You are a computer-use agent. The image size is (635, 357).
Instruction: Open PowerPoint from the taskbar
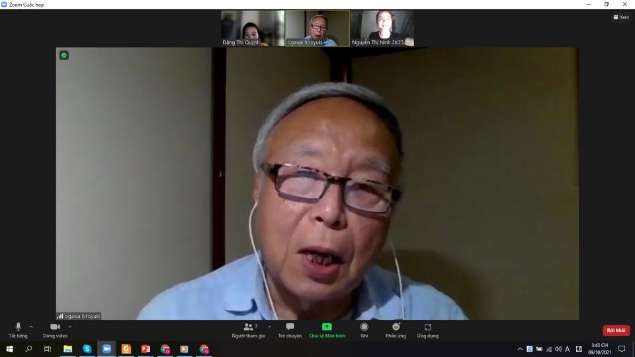coord(146,349)
